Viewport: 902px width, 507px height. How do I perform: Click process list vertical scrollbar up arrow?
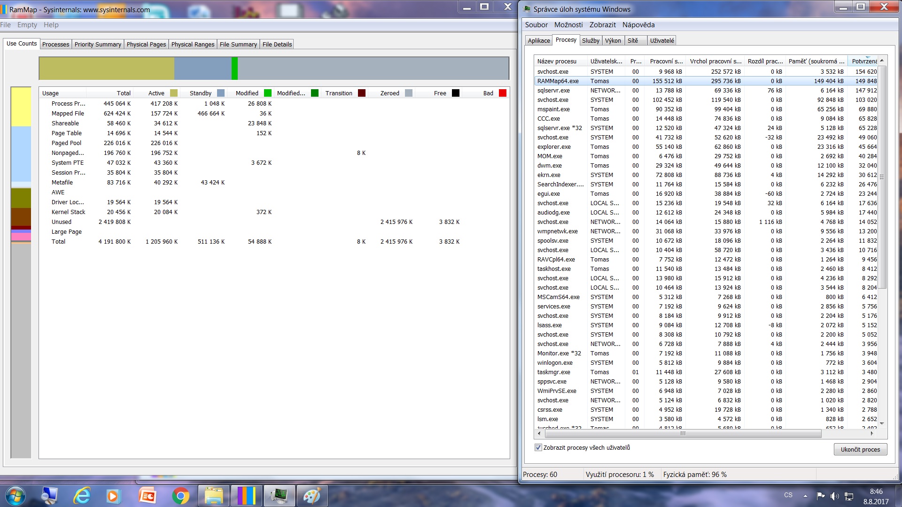pyautogui.click(x=882, y=61)
